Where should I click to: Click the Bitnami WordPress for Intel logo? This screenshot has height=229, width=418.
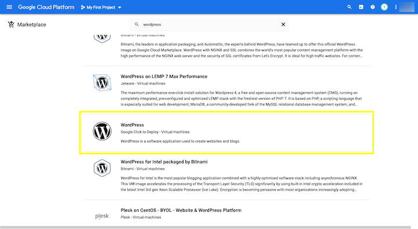tap(102, 168)
